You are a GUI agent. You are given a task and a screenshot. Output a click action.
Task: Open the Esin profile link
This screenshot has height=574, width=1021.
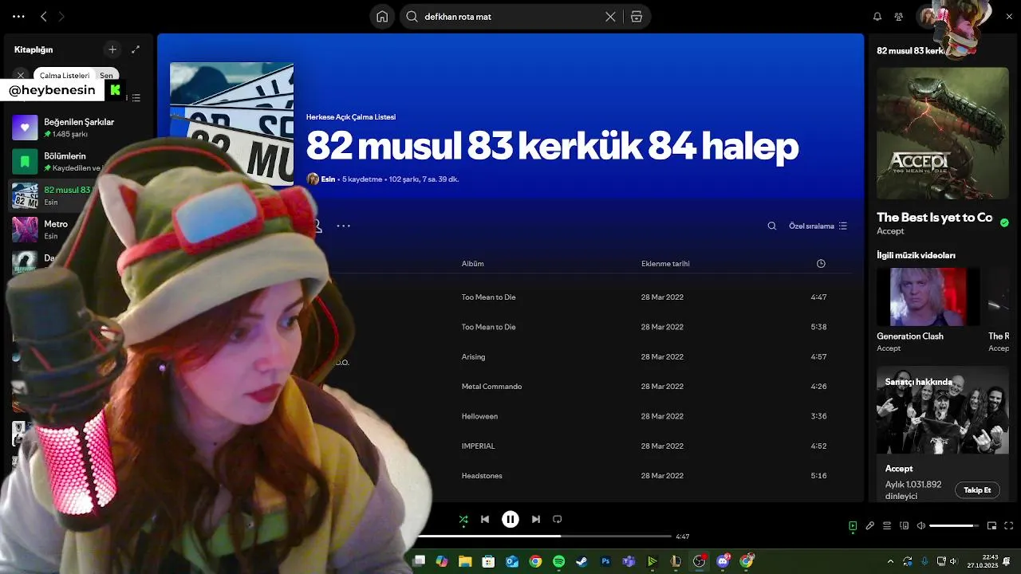click(x=328, y=179)
